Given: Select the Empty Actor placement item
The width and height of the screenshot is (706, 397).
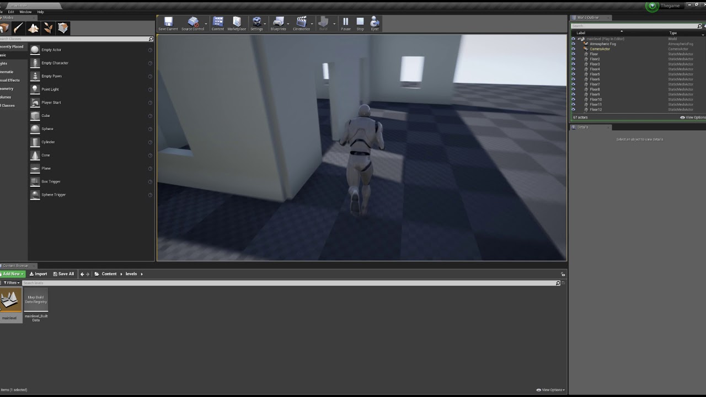Looking at the screenshot, I should 92,50.
